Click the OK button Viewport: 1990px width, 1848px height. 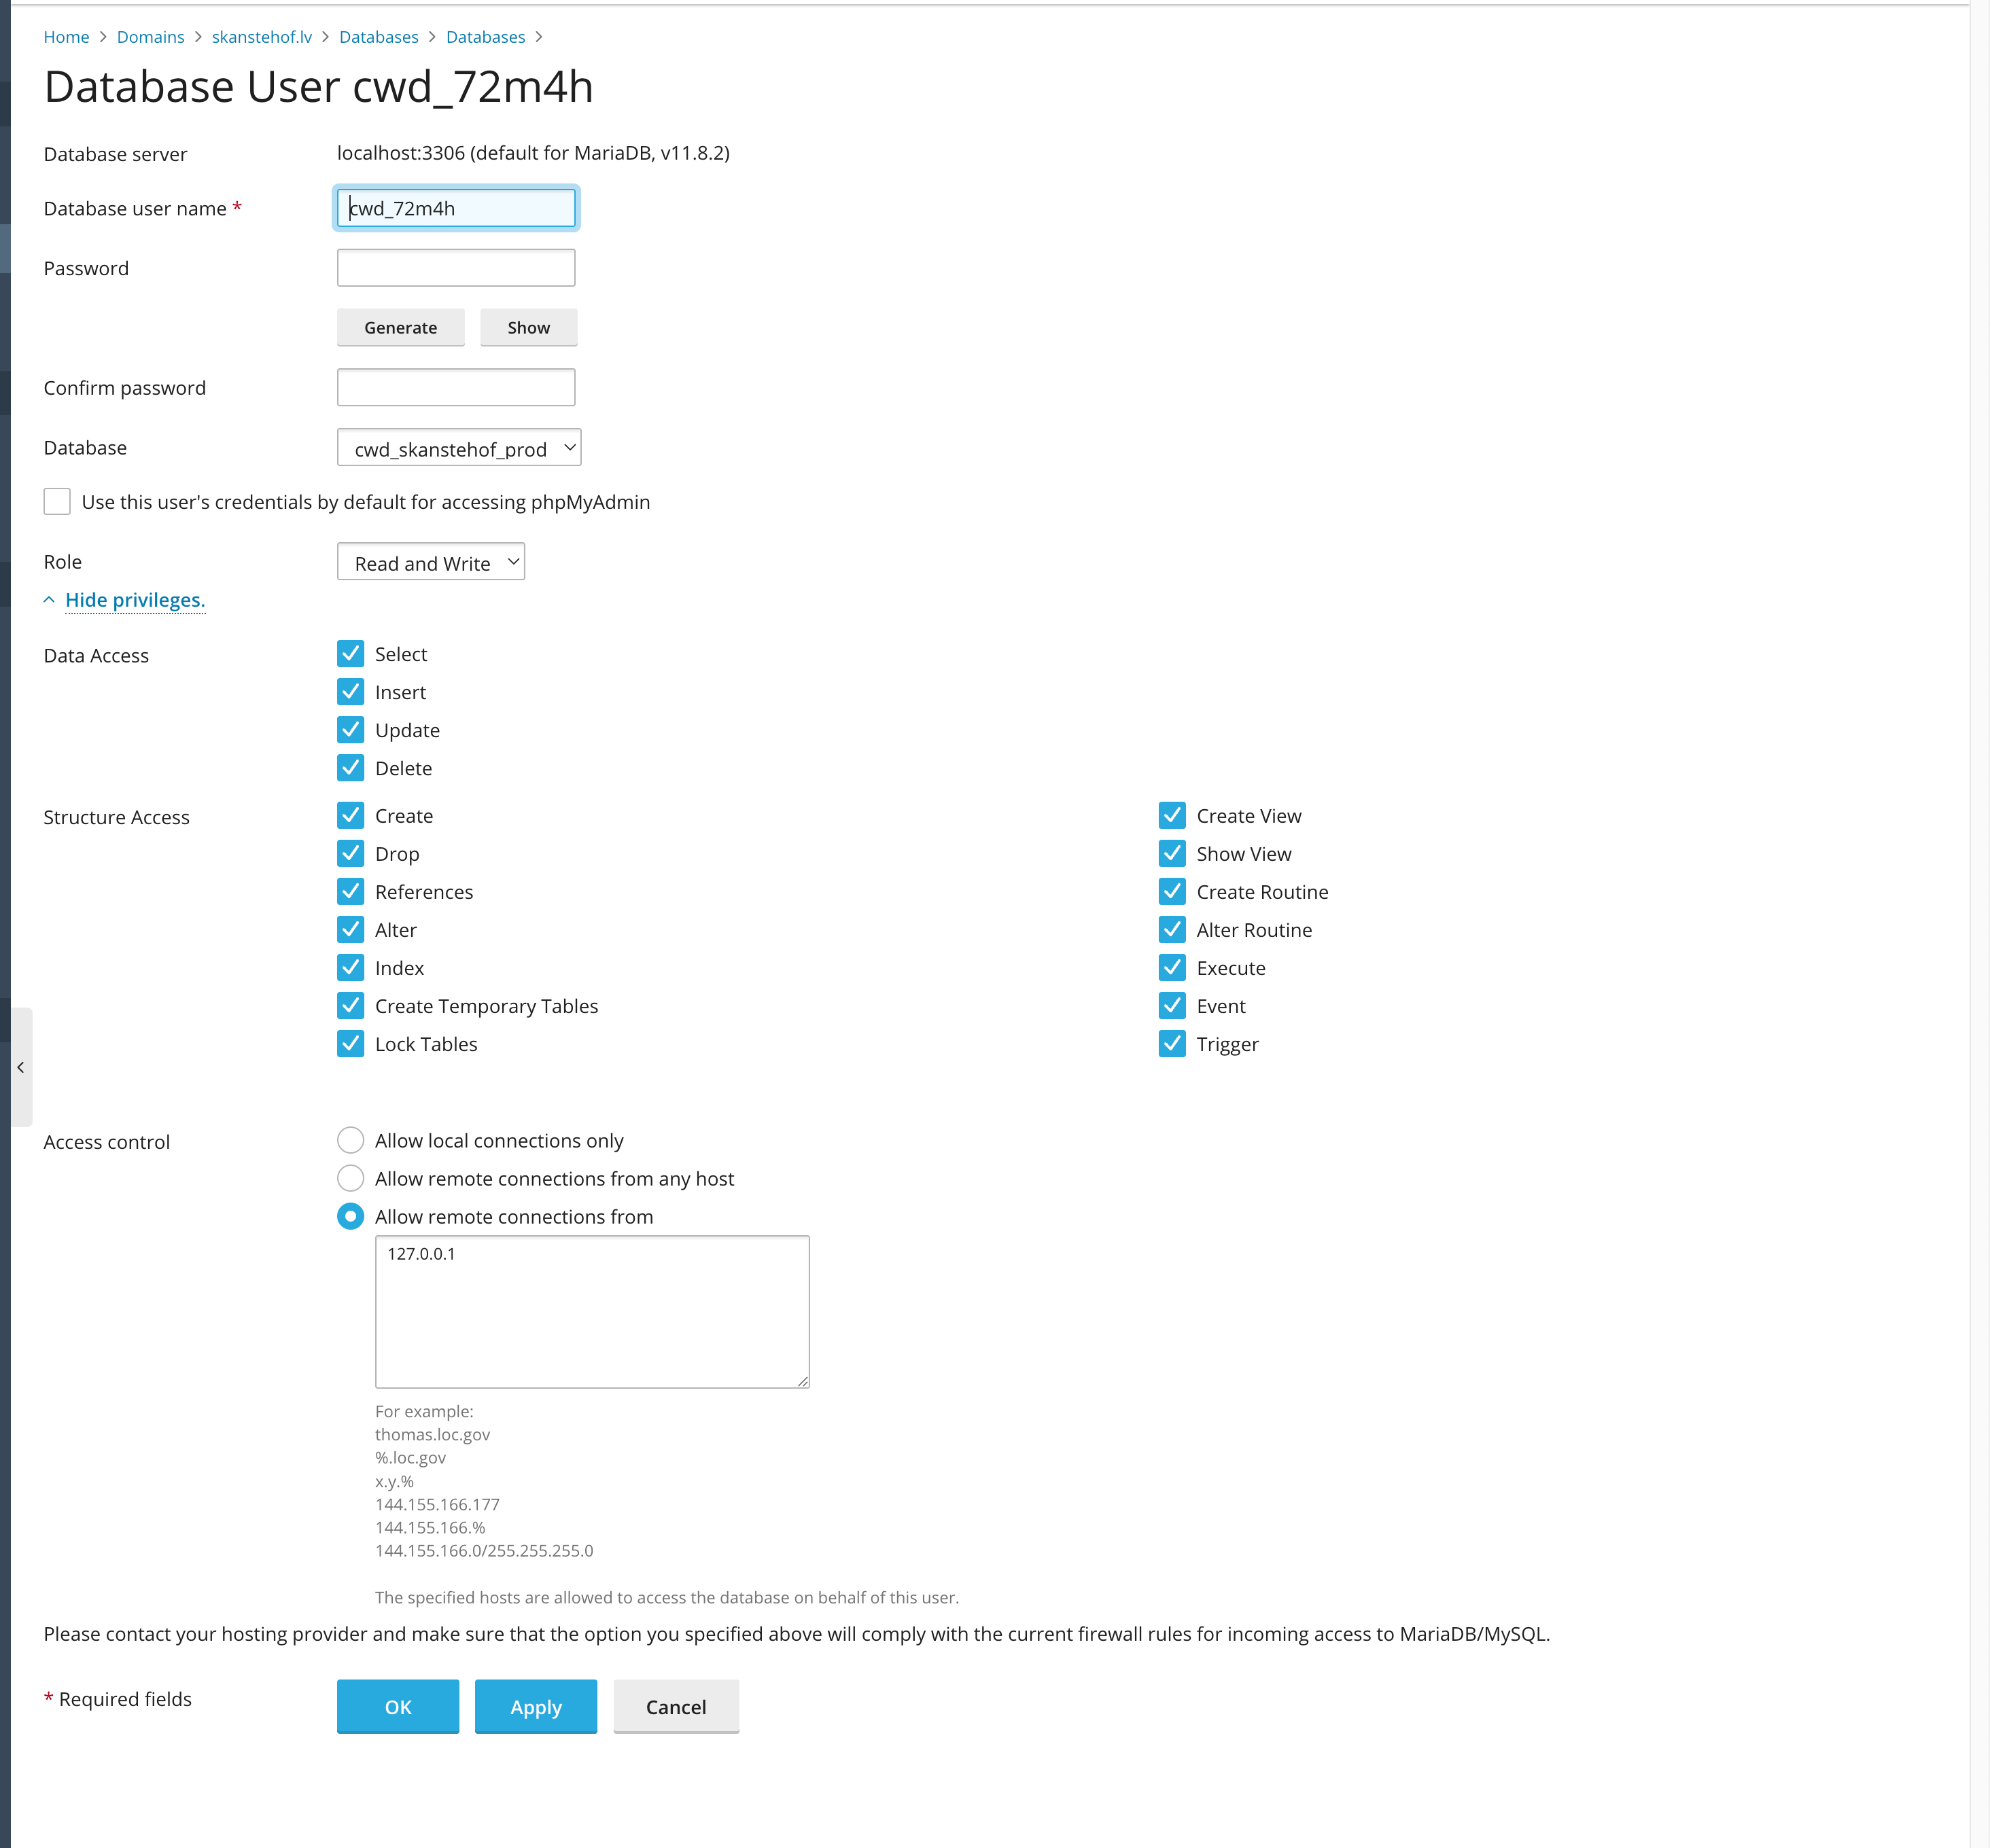[x=398, y=1707]
